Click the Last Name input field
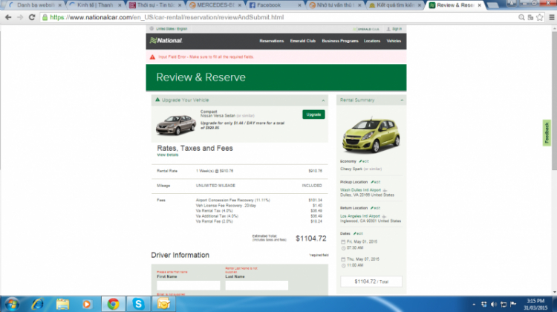557x312 pixels. pyautogui.click(x=256, y=285)
